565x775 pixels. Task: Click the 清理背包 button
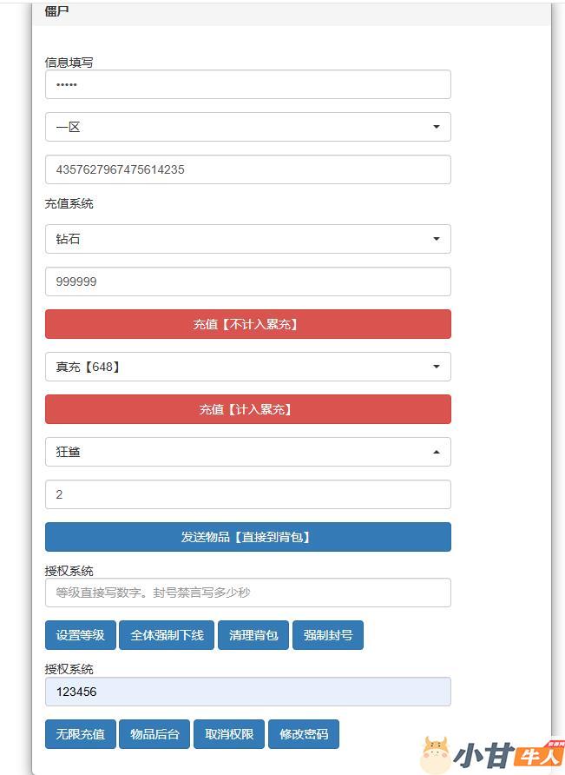coord(253,635)
